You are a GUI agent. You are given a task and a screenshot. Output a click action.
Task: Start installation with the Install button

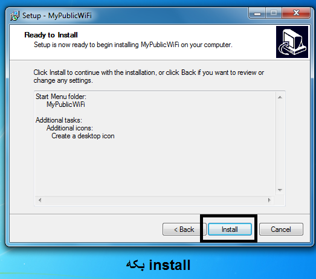[230, 229]
